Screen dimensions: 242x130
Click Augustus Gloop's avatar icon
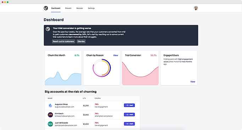pos(50,105)
